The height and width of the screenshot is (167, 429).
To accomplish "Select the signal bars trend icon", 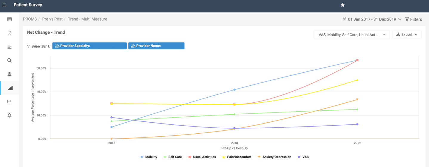I will (x=10, y=88).
